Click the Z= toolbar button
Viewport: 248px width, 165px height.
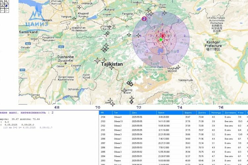pos(7,10)
